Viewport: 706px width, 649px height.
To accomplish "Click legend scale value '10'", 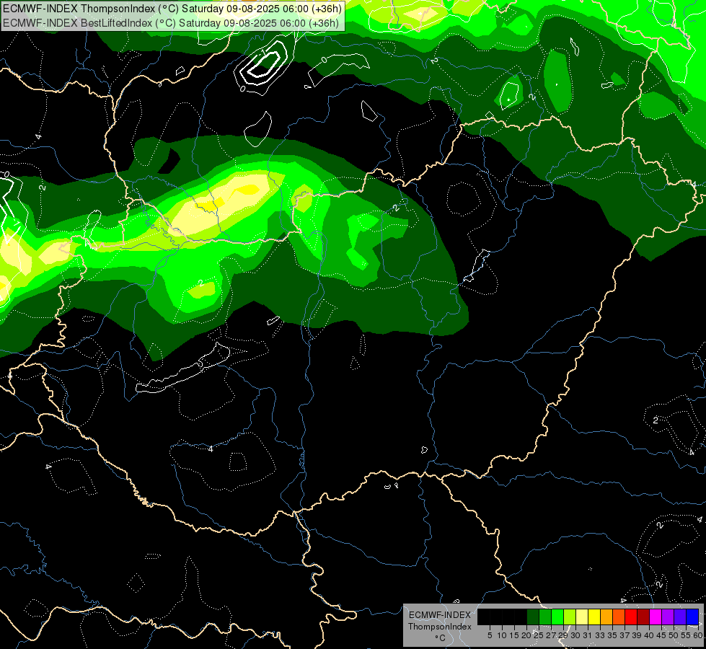I will [502, 635].
